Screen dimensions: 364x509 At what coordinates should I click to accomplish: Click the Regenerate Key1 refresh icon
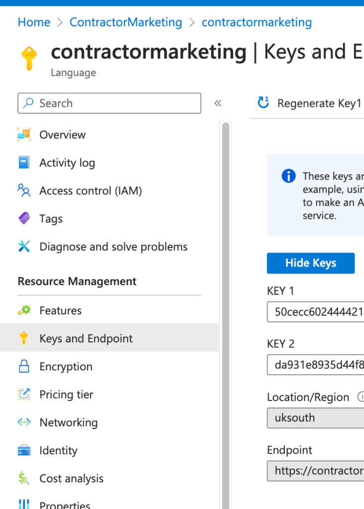[x=264, y=102]
